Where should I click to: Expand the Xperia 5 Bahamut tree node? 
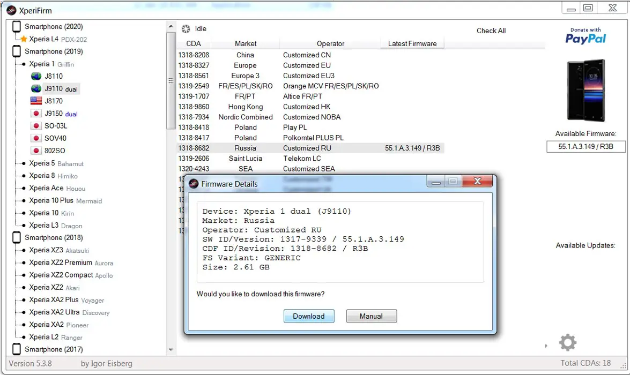point(24,163)
